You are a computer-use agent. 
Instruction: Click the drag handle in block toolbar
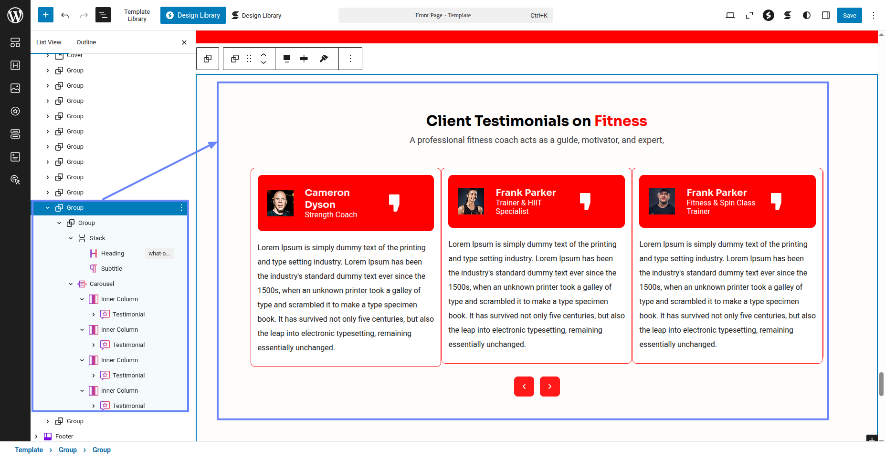[249, 59]
